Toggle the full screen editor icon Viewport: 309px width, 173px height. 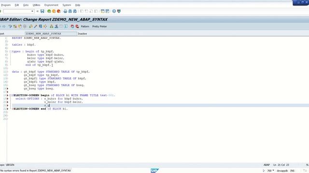point(61,26)
